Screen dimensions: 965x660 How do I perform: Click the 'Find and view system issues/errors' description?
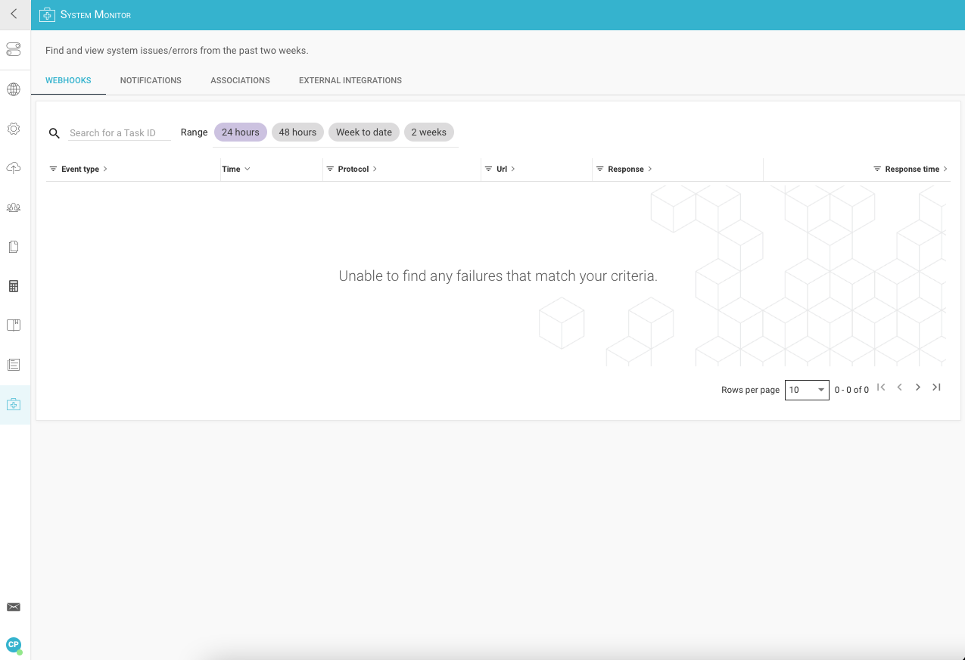(x=177, y=51)
